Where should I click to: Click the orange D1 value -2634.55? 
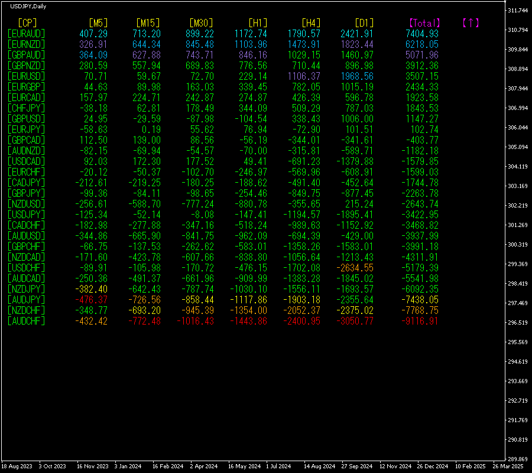[x=355, y=267]
